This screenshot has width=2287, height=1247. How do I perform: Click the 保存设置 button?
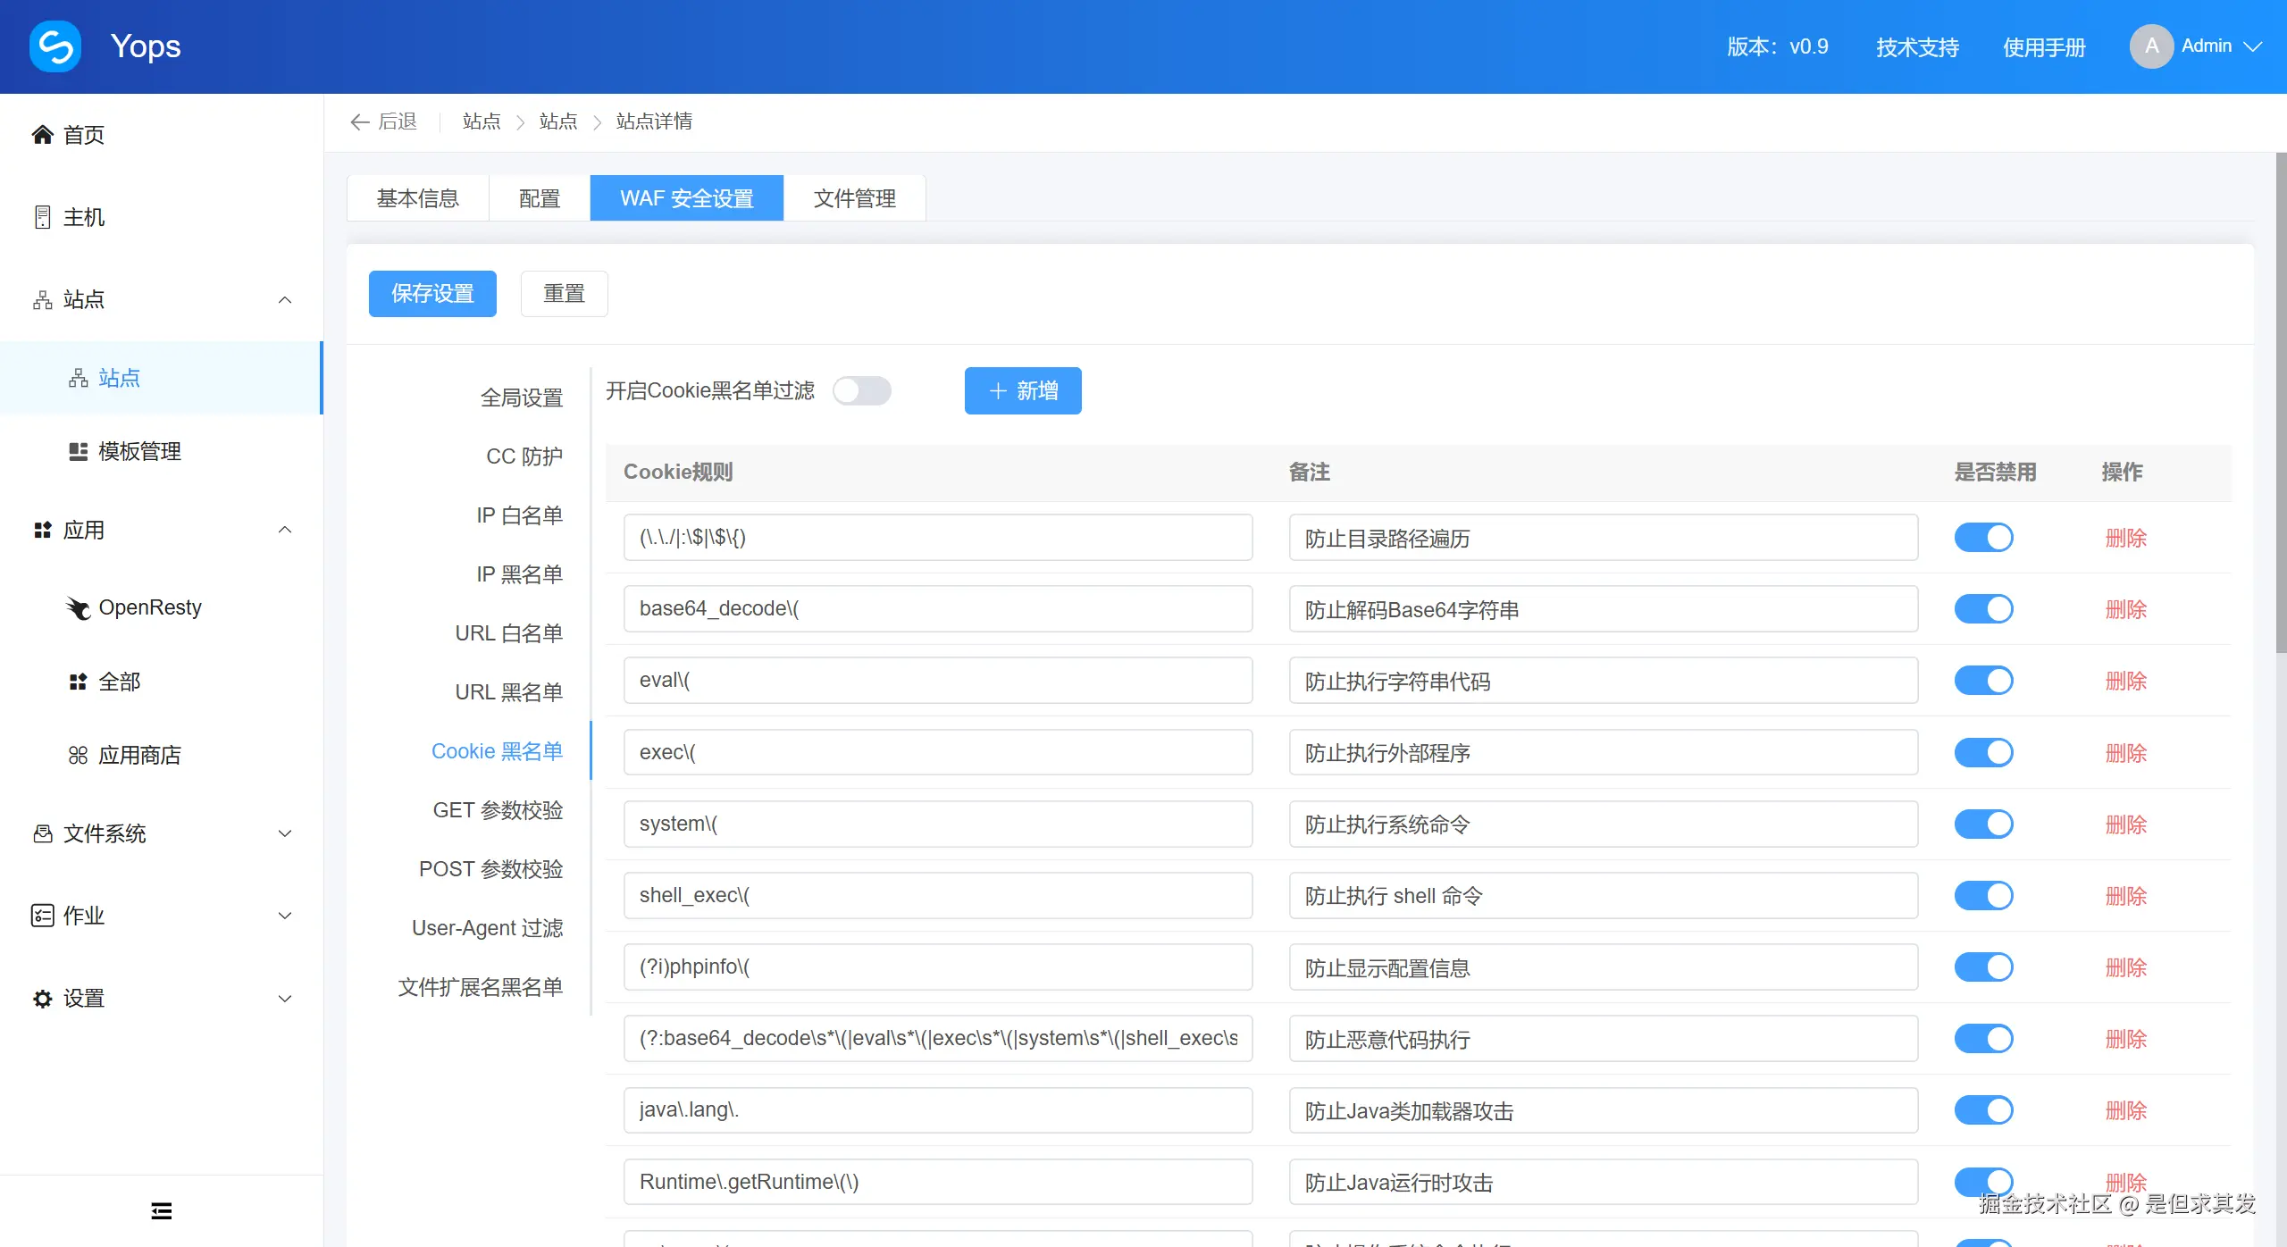pos(432,294)
